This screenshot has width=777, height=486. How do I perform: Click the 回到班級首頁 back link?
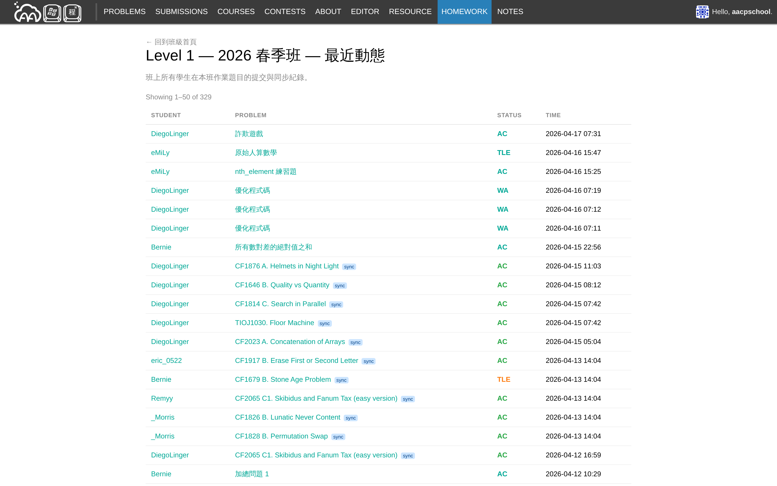(x=172, y=42)
